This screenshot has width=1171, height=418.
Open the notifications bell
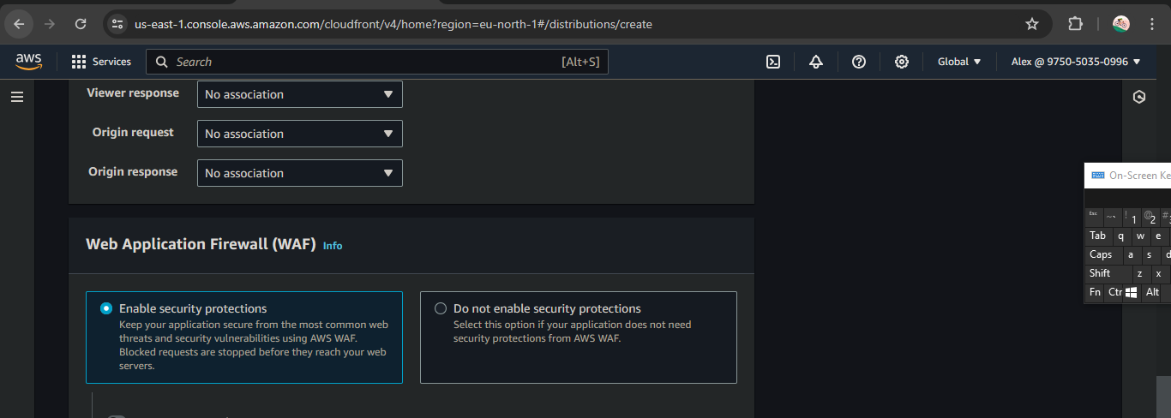pyautogui.click(x=816, y=62)
